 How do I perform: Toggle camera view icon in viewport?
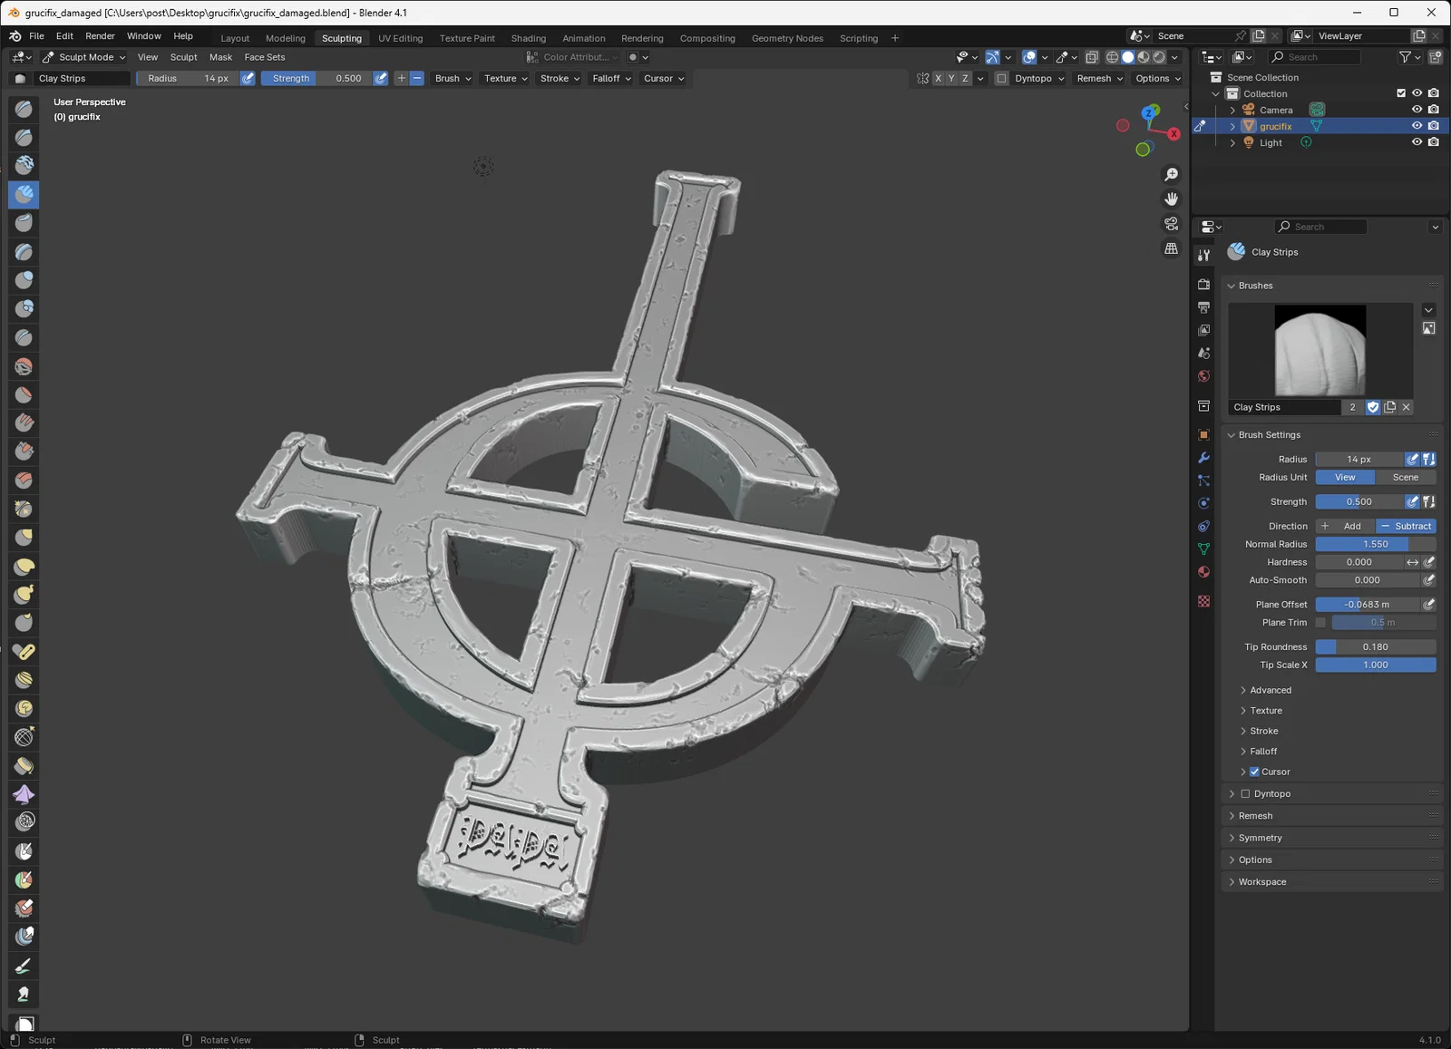(x=1172, y=223)
